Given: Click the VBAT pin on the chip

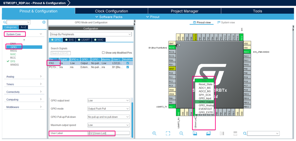Looking at the screenshot, I should 172,44.
